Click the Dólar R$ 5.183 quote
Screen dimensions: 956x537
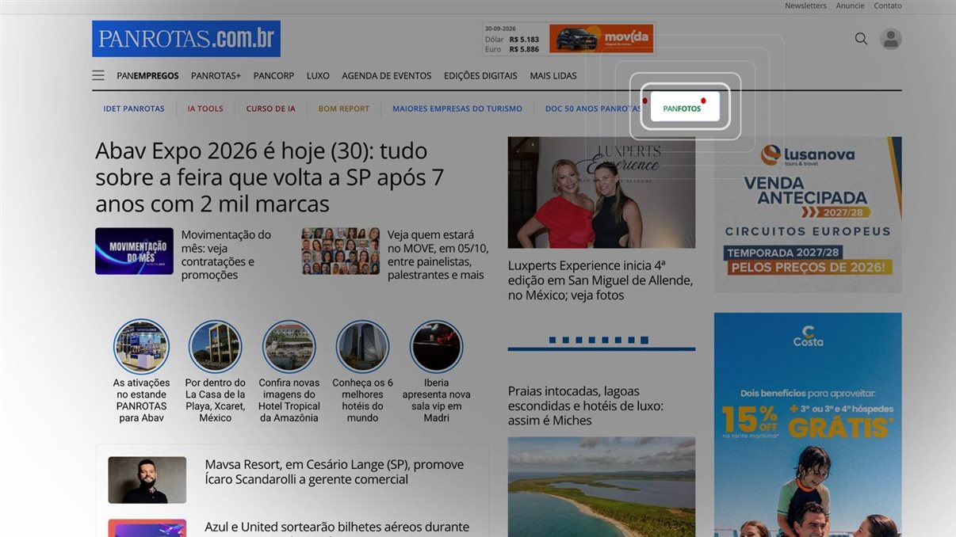[x=512, y=39]
